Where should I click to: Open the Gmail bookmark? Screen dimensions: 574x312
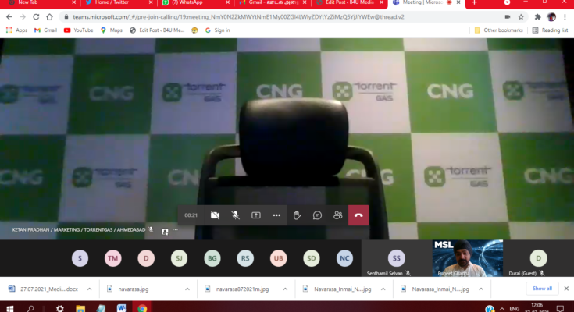46,30
